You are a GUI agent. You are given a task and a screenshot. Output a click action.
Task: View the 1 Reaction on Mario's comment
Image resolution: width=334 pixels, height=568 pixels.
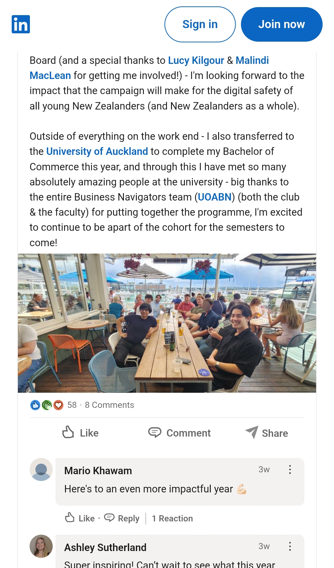[172, 518]
